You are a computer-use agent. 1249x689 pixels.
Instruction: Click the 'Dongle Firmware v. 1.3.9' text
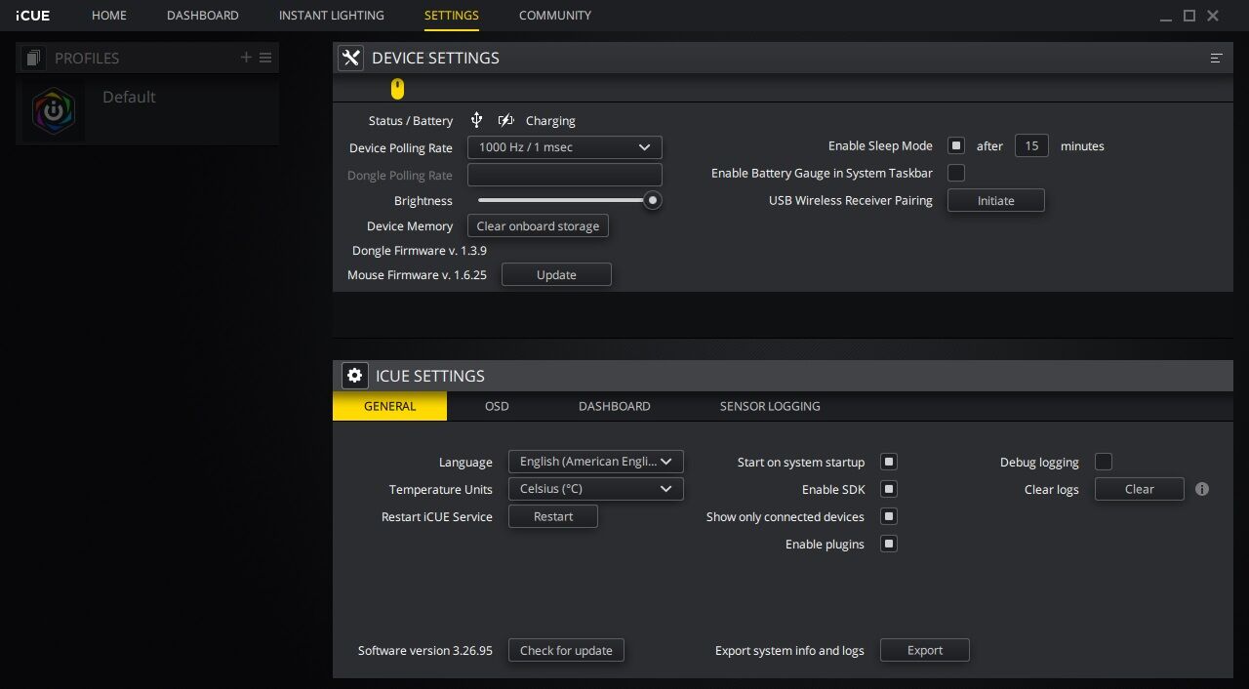point(420,251)
